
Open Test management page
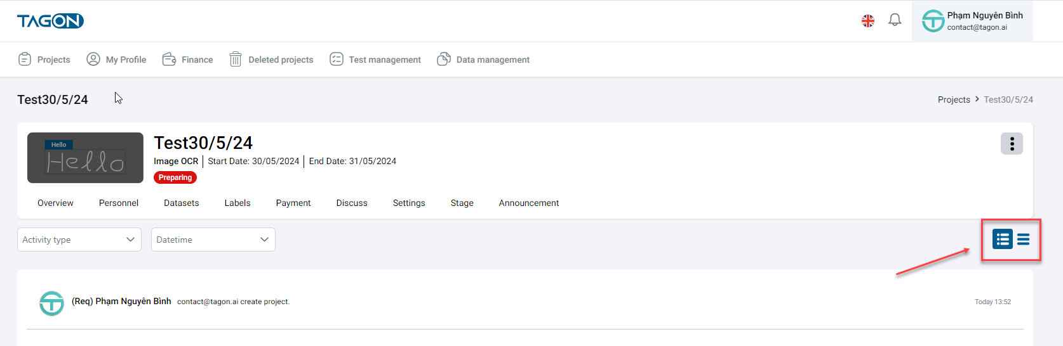(x=375, y=60)
